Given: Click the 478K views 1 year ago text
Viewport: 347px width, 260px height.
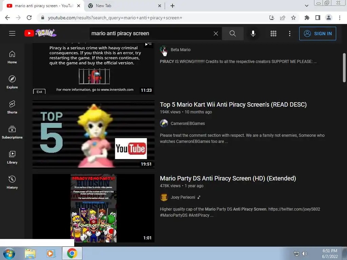Looking at the screenshot, I should (182, 186).
